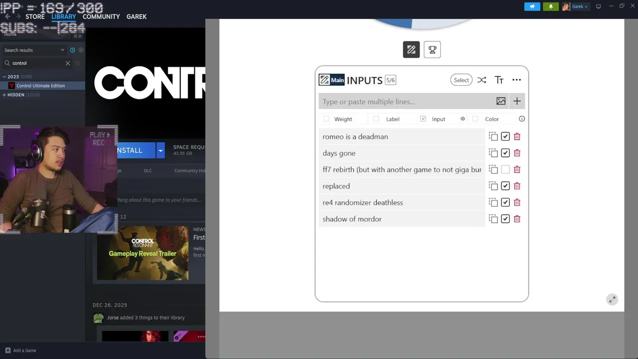Open the Gameplay Reveal Trailer thumbnail
Viewport: 638px width, 359px height.
pos(143,253)
